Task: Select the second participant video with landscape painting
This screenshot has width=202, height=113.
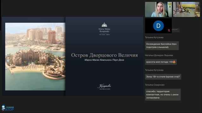Action: [x=187, y=9]
